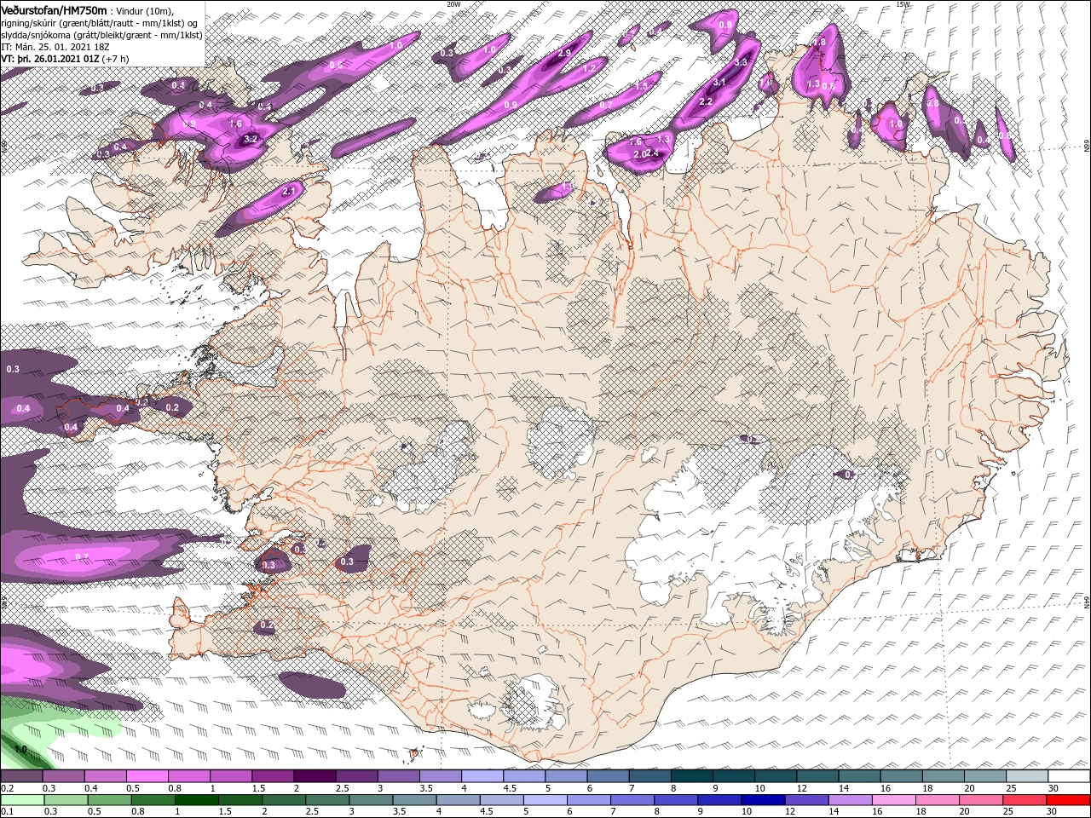Click the 'slydda/snjókoma' description line
This screenshot has width=1091, height=818.
101,35
